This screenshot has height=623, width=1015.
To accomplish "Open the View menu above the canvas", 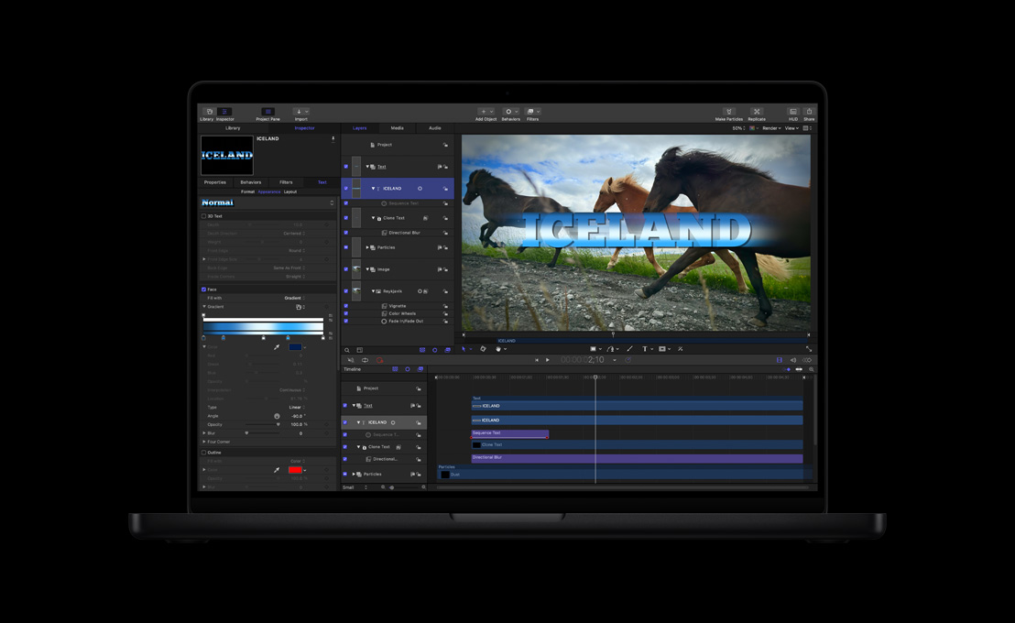I will click(x=790, y=127).
